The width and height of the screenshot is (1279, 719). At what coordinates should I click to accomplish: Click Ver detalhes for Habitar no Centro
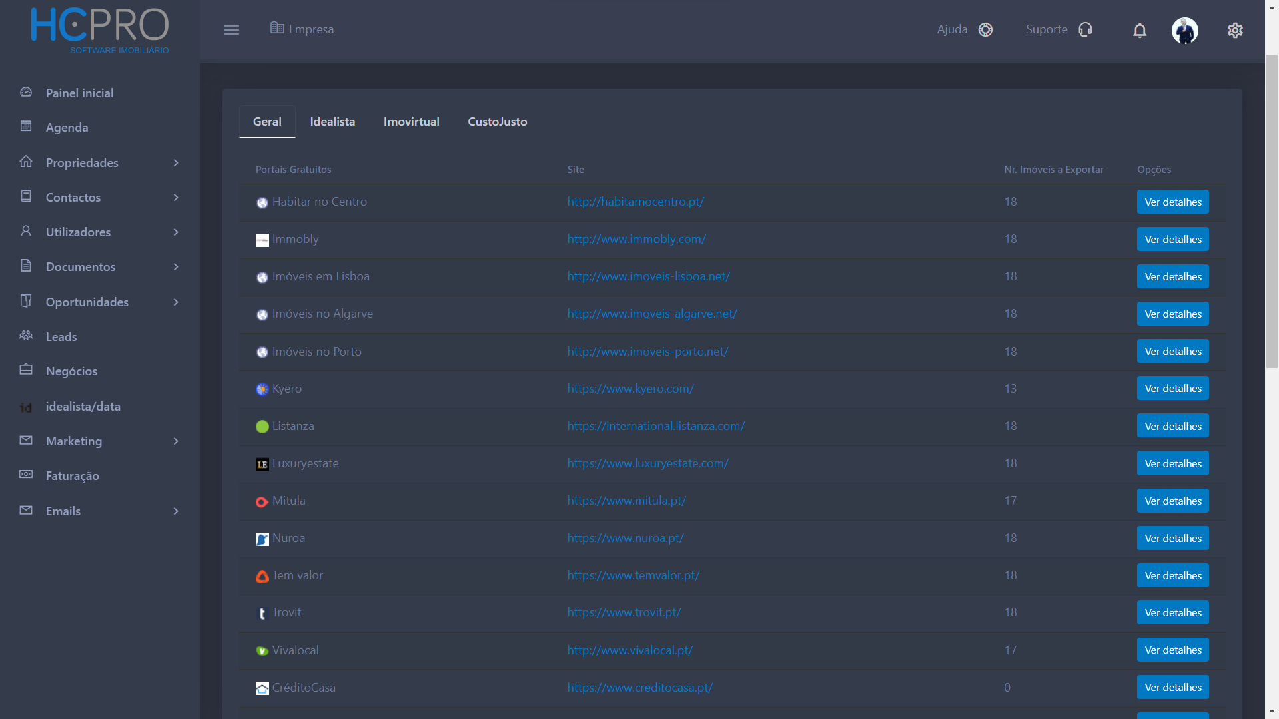click(x=1172, y=202)
